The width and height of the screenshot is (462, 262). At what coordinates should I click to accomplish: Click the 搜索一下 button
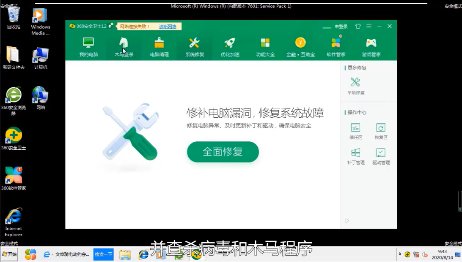click(x=103, y=254)
